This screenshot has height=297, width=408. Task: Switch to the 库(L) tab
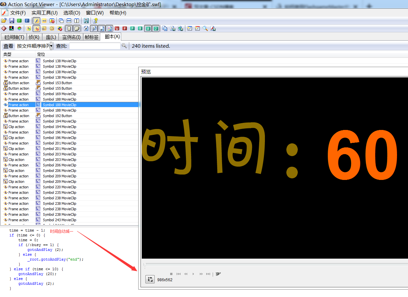point(51,37)
